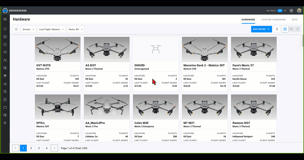The image size is (304, 160).
Task: Select the HARDWARE tab
Action: 248,20
